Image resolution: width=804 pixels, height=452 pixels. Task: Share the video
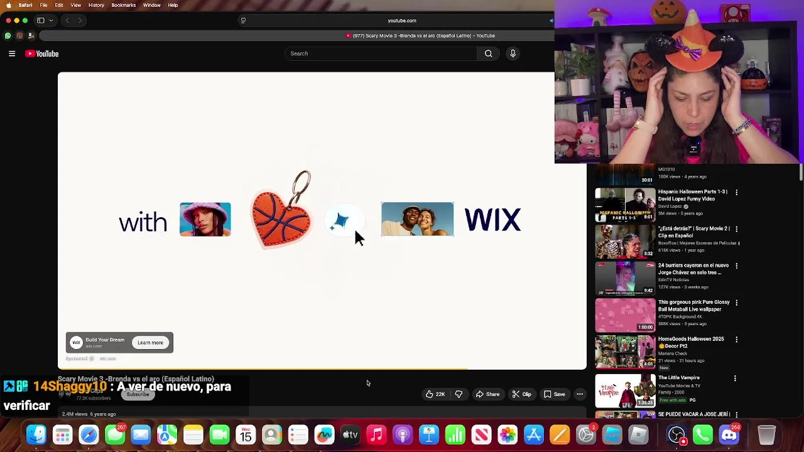coord(487,394)
